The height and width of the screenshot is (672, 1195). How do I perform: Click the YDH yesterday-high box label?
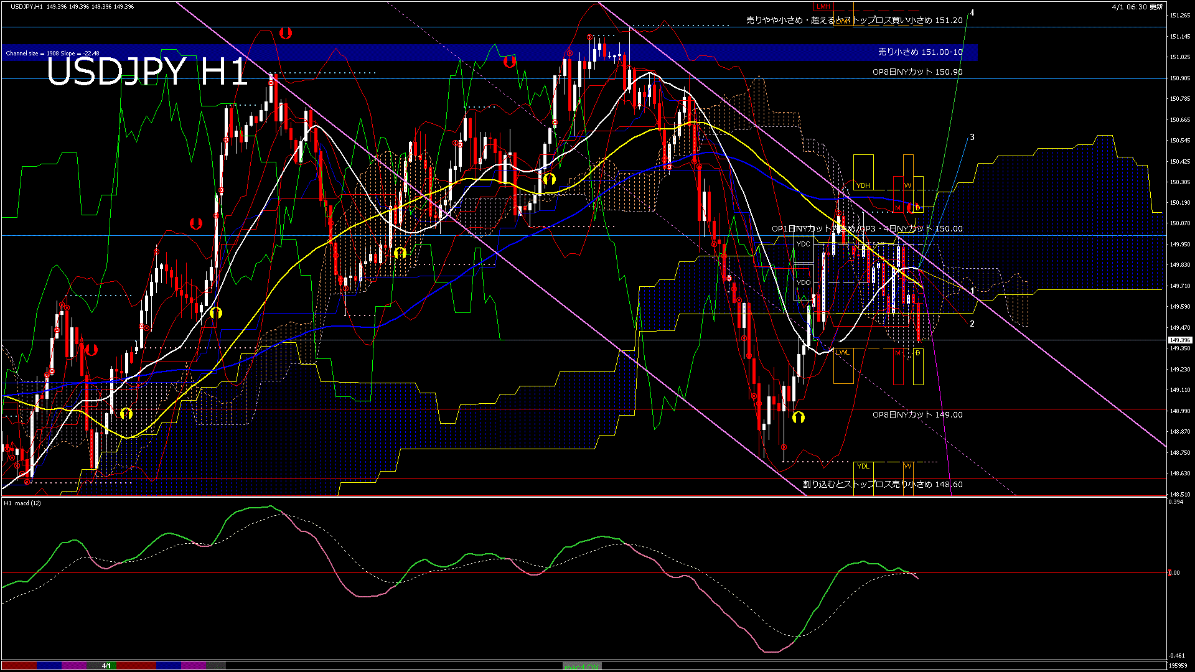tap(863, 185)
